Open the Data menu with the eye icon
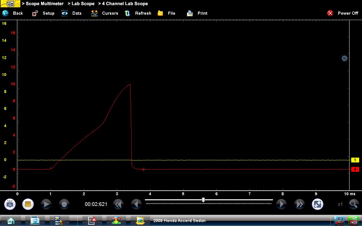Screen dimensions: 362x226 pos(72,13)
